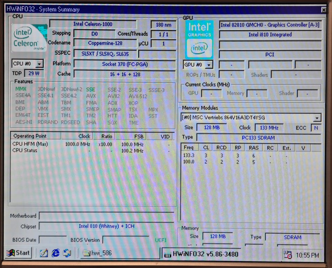Click the D0 stepping value
Image resolution: width=332 pixels, height=268 pixels.
point(94,34)
